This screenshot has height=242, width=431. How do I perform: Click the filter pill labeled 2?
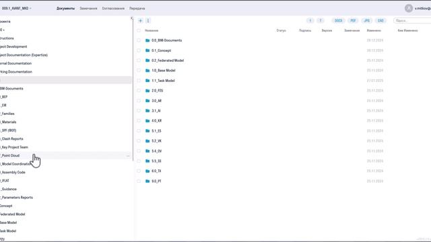click(x=321, y=21)
